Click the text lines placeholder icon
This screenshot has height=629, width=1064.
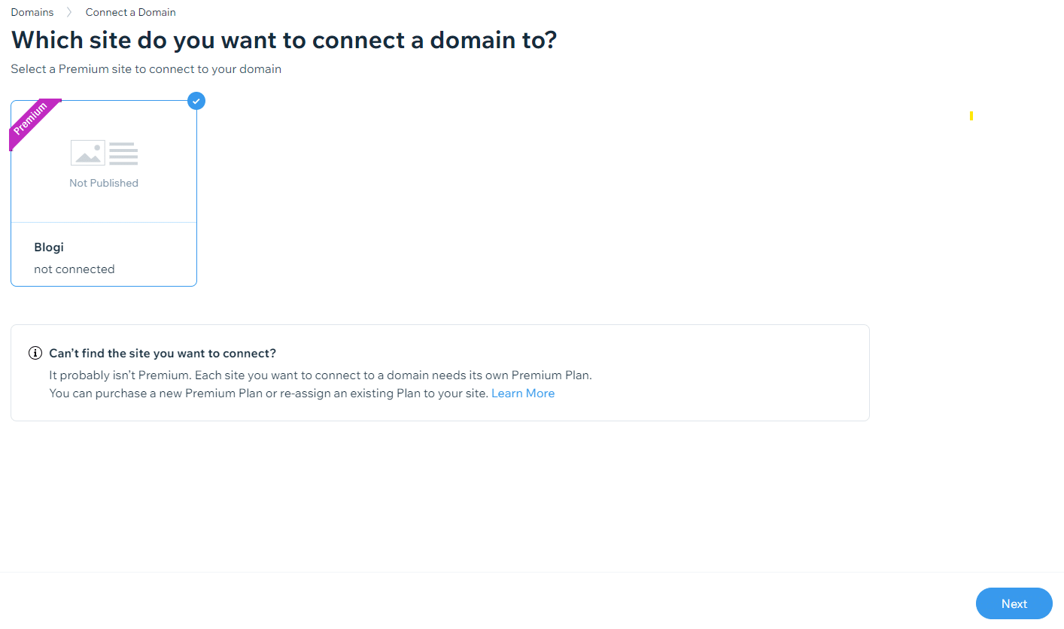(123, 153)
